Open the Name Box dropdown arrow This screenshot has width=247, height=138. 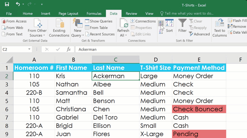click(29, 49)
